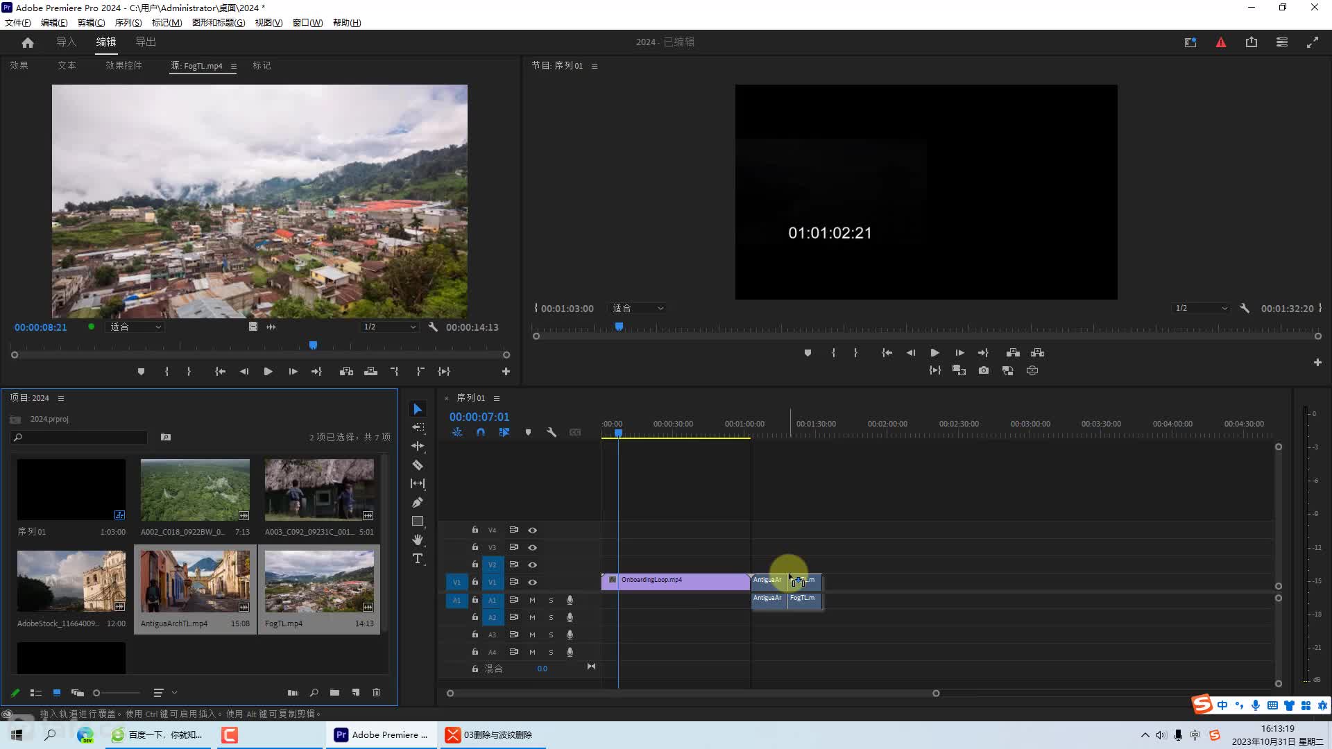Select the Rectangle tool

tap(418, 521)
